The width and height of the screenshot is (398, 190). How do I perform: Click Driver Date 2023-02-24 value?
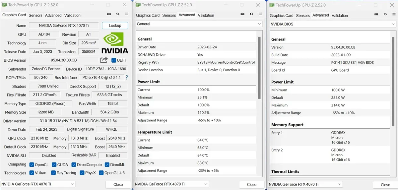click(207, 47)
